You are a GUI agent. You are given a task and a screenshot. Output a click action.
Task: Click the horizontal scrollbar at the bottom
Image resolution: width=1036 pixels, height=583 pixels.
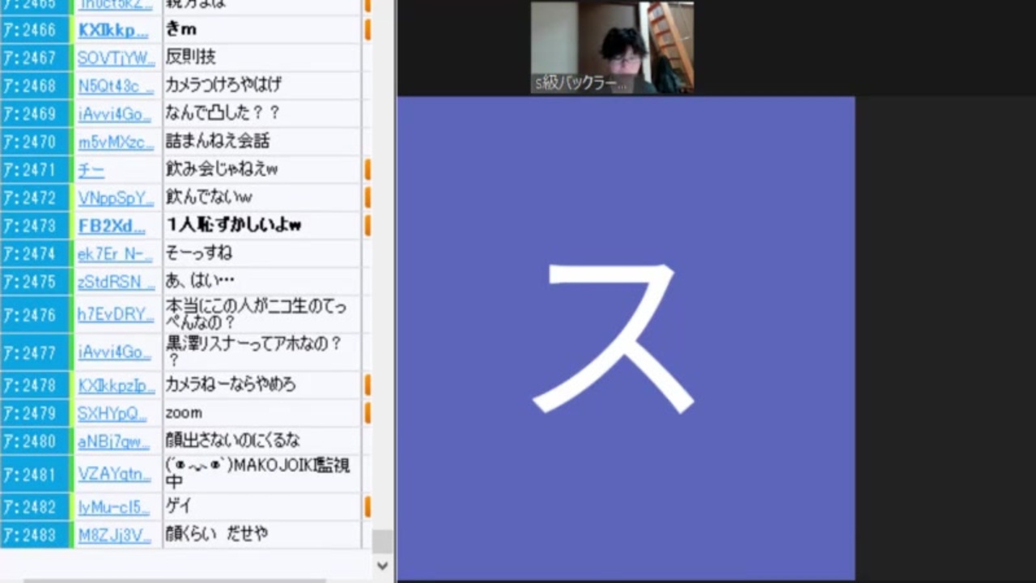pyautogui.click(x=186, y=578)
